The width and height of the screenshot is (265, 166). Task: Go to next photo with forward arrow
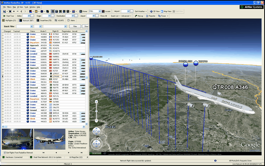click(x=69, y=153)
